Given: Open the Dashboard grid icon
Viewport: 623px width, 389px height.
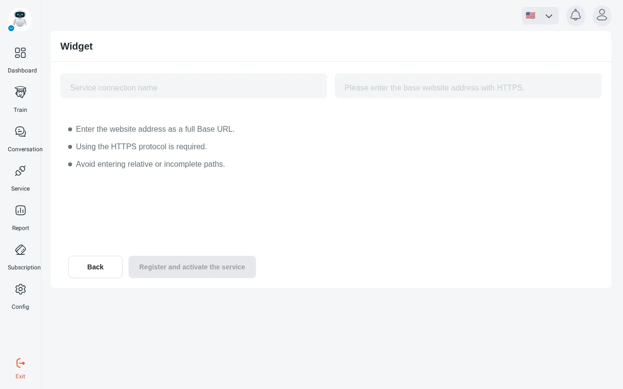Looking at the screenshot, I should pos(20,53).
